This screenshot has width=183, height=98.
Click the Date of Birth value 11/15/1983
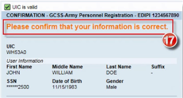[65, 87]
